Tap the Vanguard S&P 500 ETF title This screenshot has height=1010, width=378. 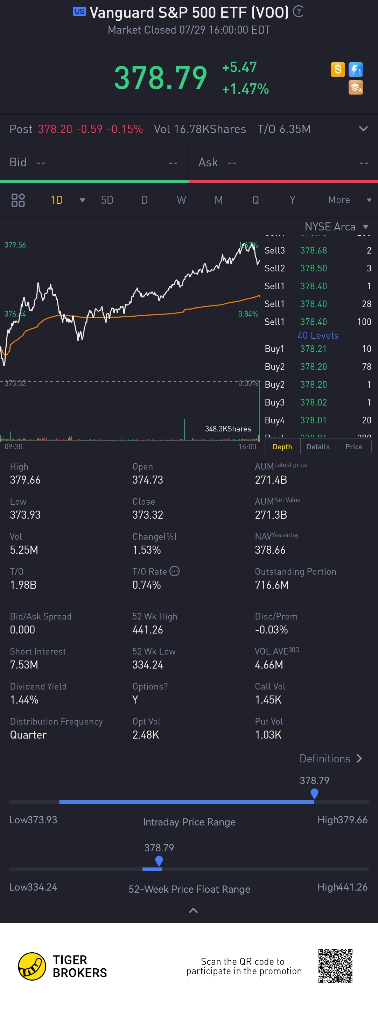pyautogui.click(x=189, y=12)
